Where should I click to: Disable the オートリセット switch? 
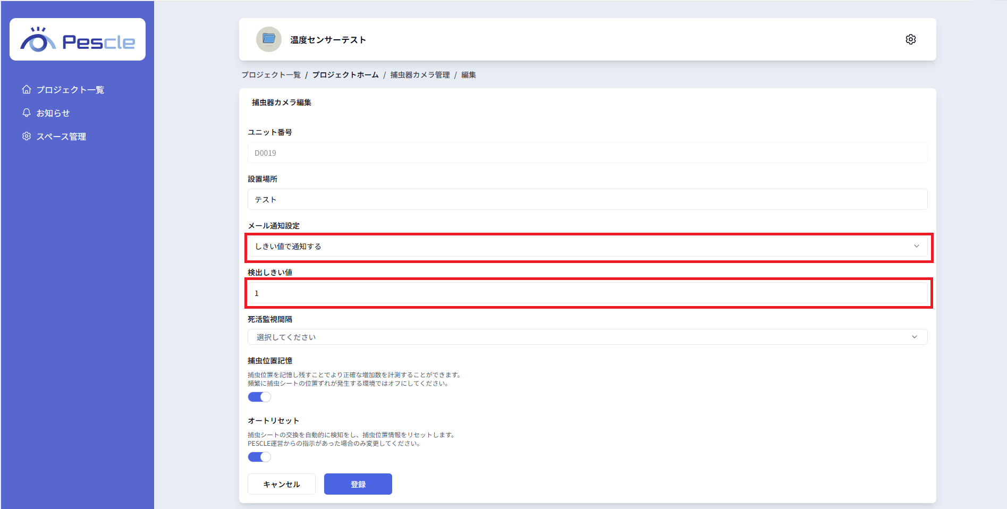coord(259,457)
